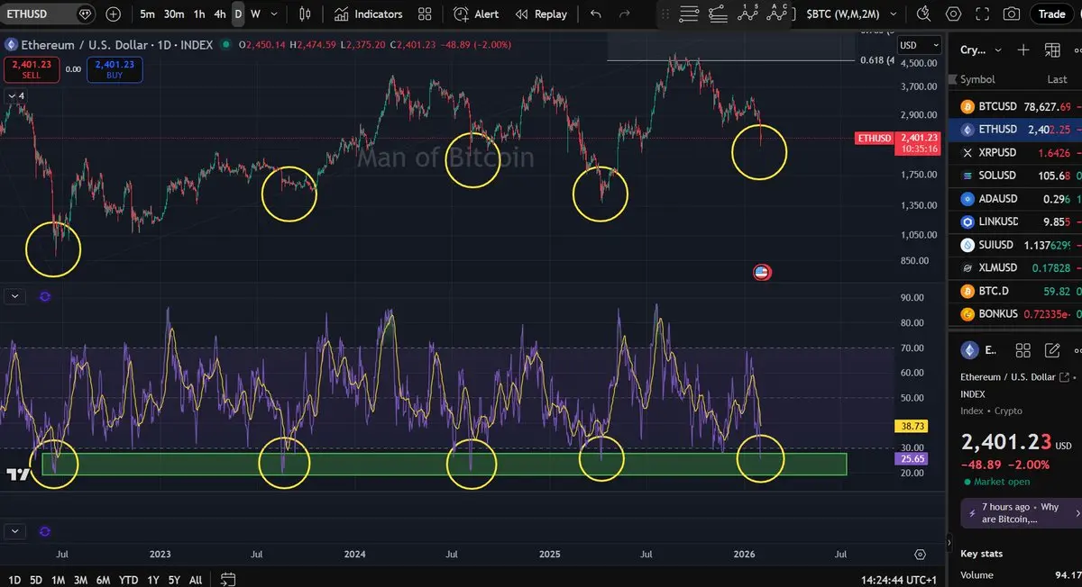This screenshot has height=587, width=1082.
Task: Set chart range to All
Action: tap(196, 580)
